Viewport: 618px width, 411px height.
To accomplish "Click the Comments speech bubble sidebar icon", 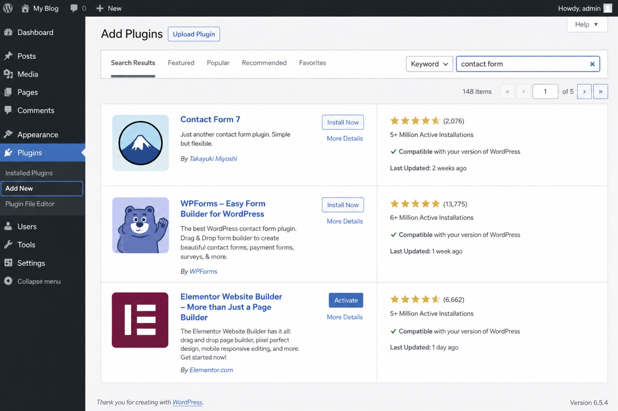I will [x=8, y=111].
